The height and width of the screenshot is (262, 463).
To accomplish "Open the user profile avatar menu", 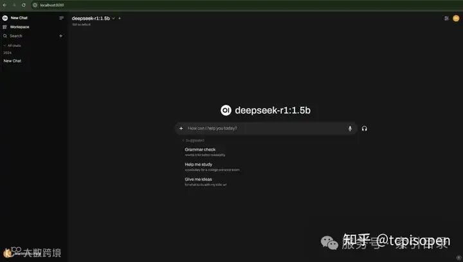I will [x=456, y=18].
